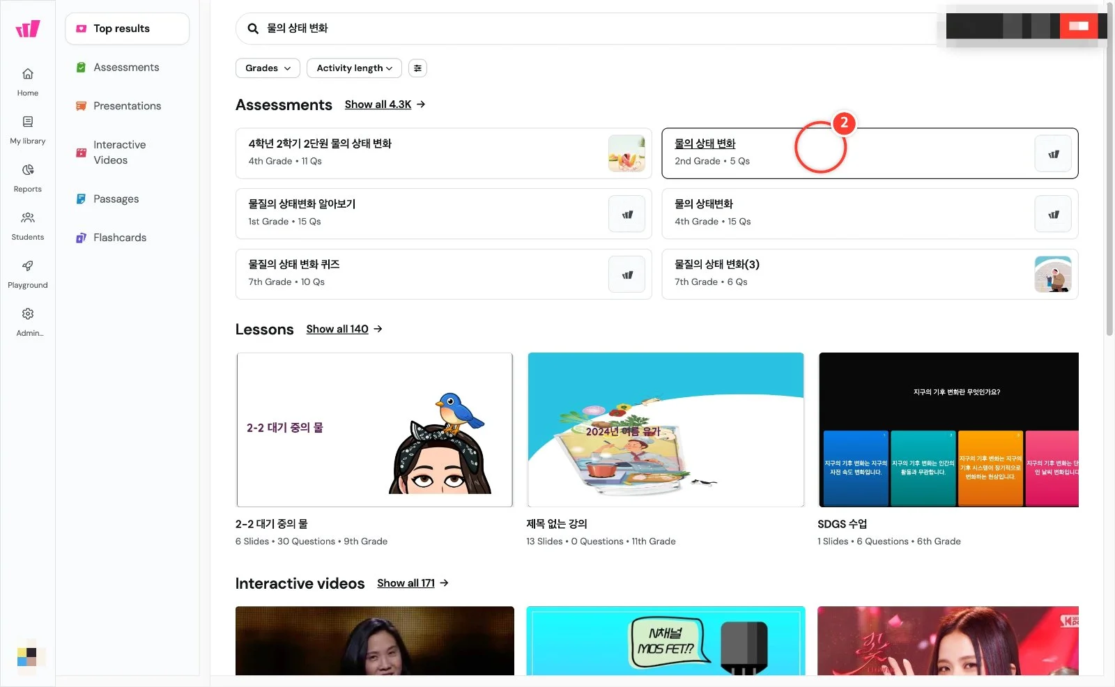Open the N채널 MOS FET interactive video thumbnail

pos(666,641)
